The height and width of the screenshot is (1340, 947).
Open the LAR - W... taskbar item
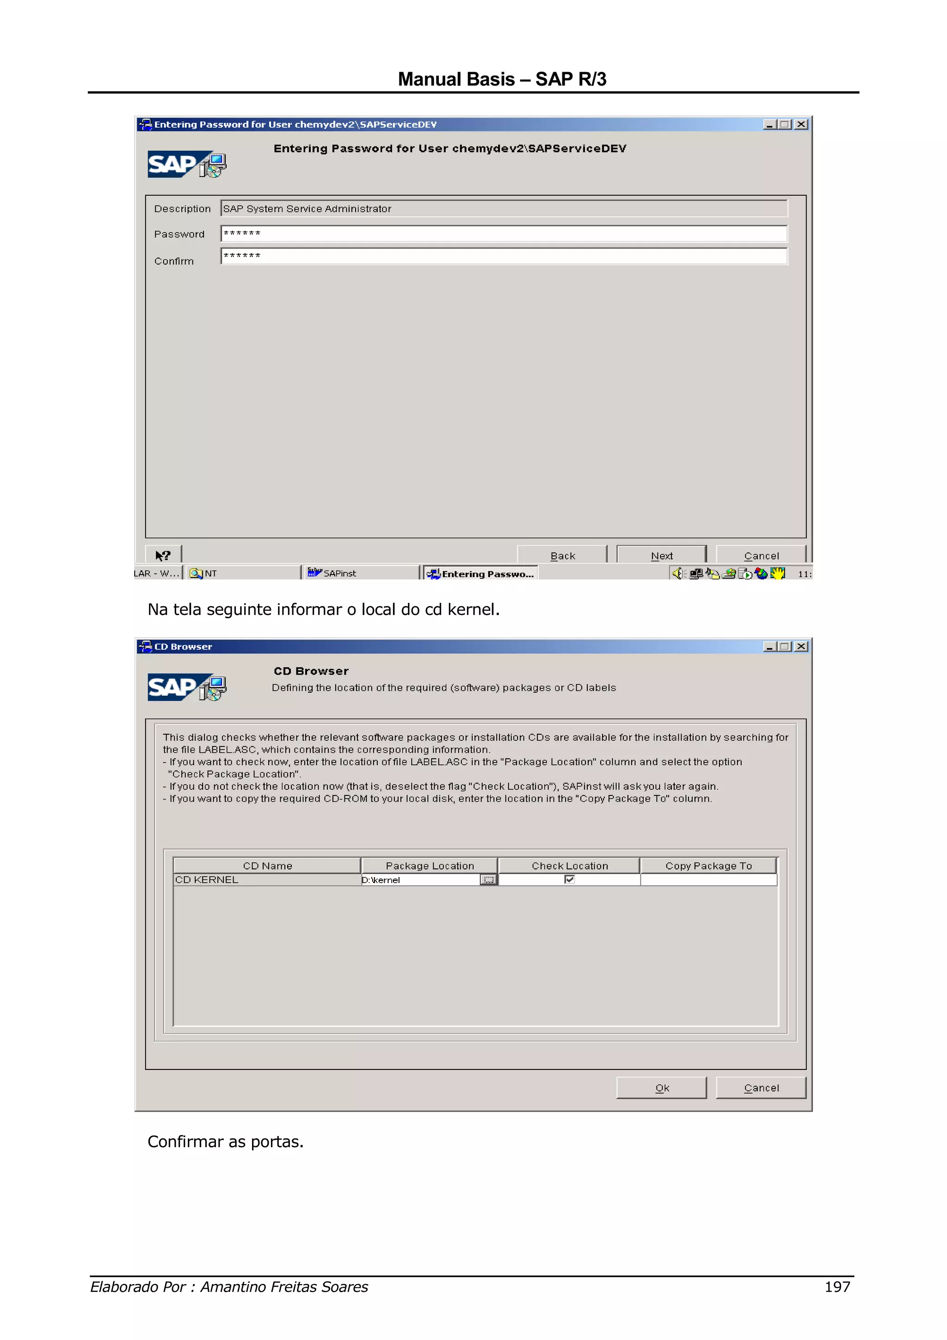(x=158, y=573)
